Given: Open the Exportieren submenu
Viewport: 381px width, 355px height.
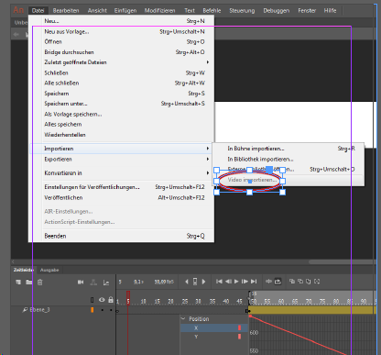Looking at the screenshot, I should (x=122, y=160).
